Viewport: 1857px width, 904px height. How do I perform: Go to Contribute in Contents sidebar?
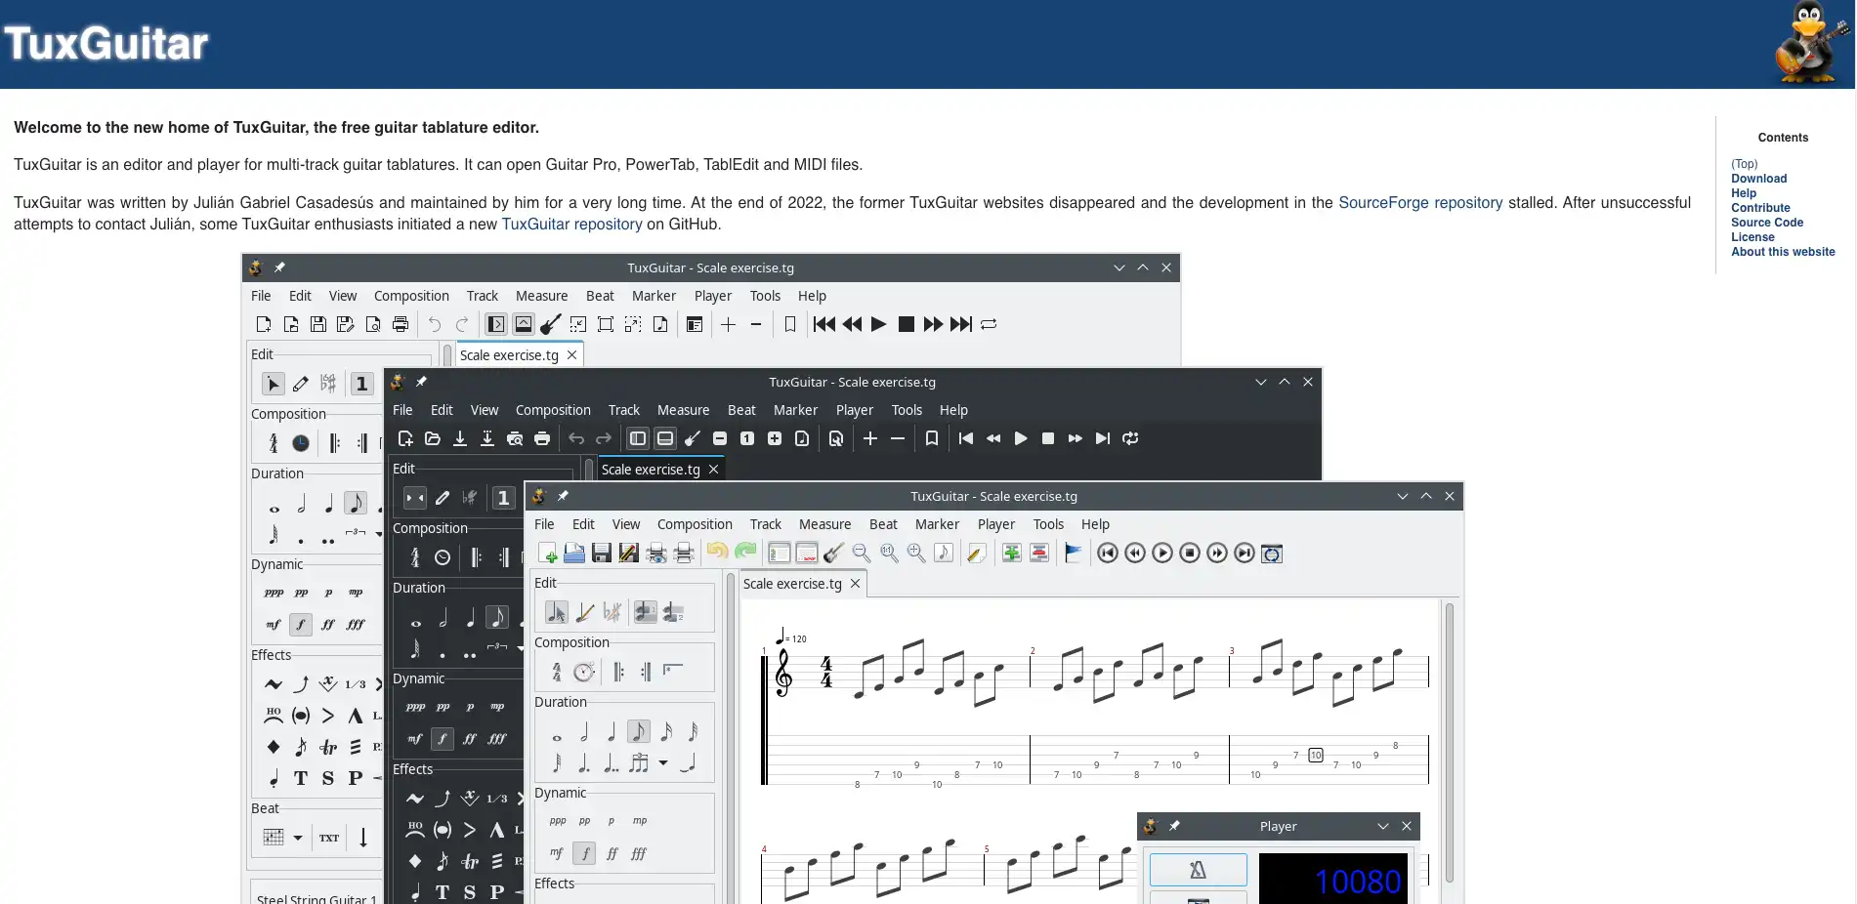pyautogui.click(x=1760, y=208)
